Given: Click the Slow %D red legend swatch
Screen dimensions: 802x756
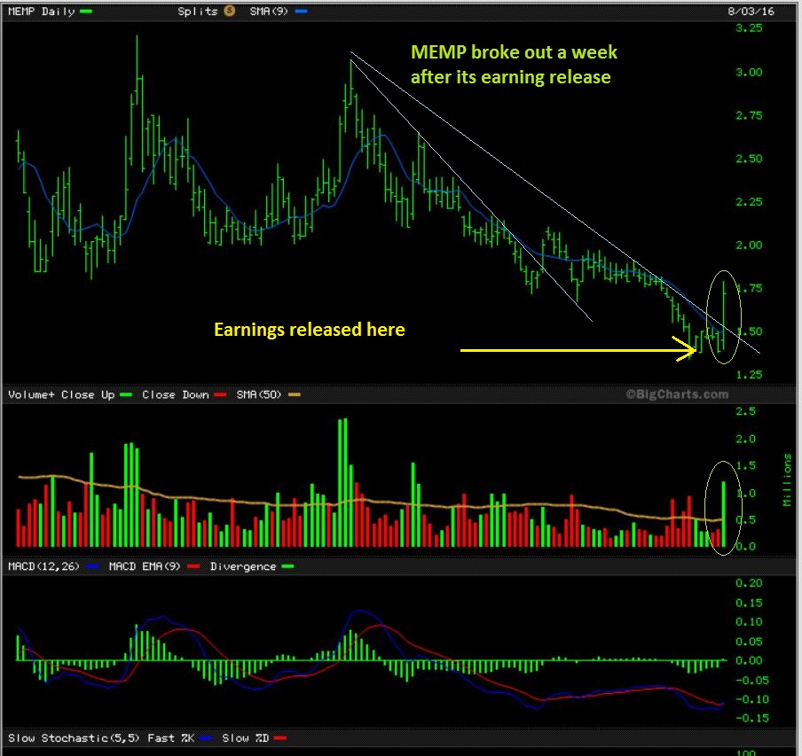Looking at the screenshot, I should pos(279,737).
